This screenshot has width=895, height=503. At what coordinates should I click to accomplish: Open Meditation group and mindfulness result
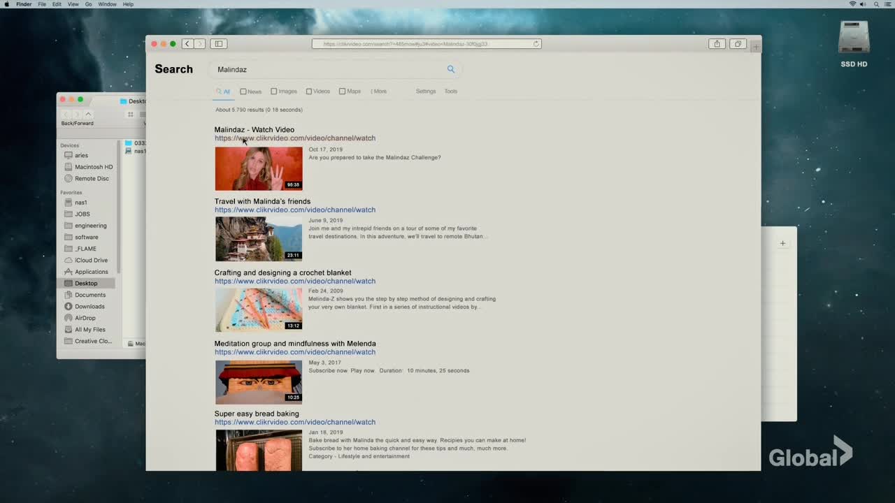[x=295, y=344]
